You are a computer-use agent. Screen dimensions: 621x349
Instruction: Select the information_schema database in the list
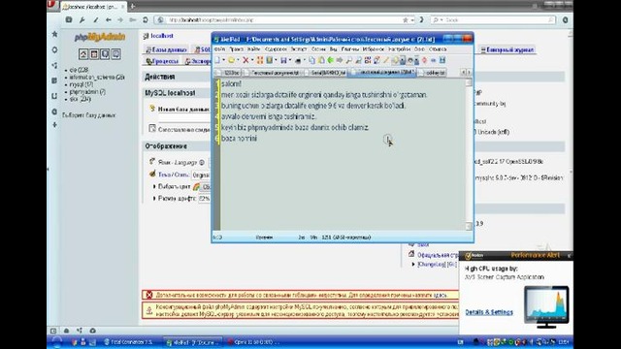[x=97, y=78]
